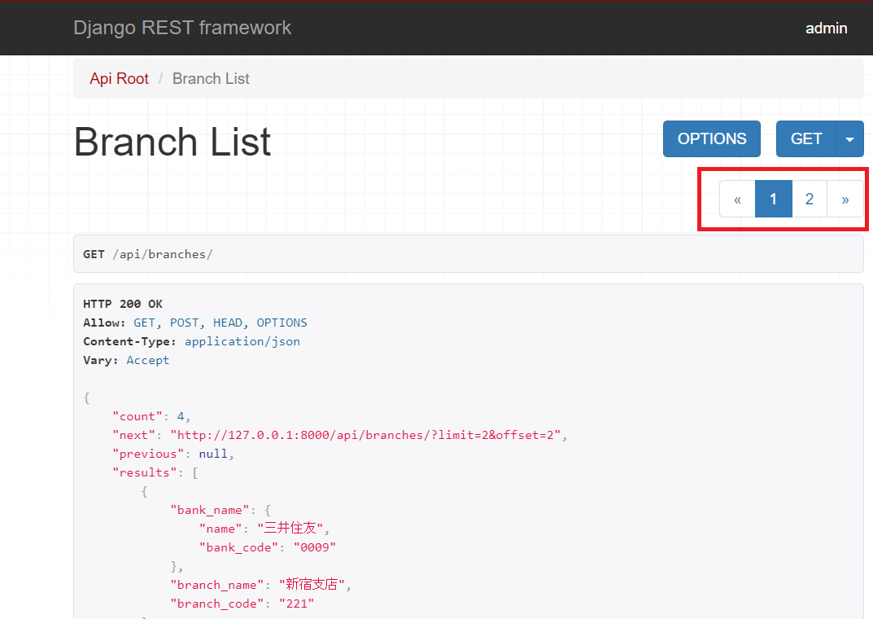
Task: Click the blue OPTIONS button
Action: click(x=711, y=138)
